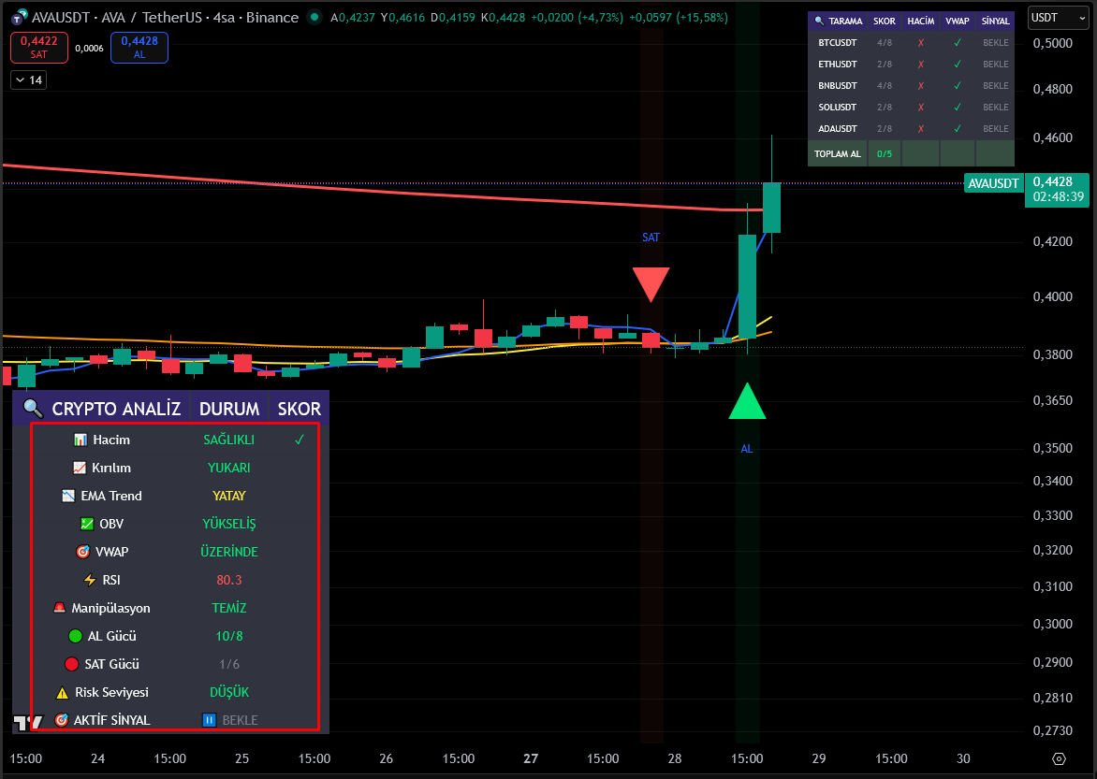This screenshot has height=779, width=1097.
Task: Click the Manipülasyon siren icon
Action: click(60, 608)
